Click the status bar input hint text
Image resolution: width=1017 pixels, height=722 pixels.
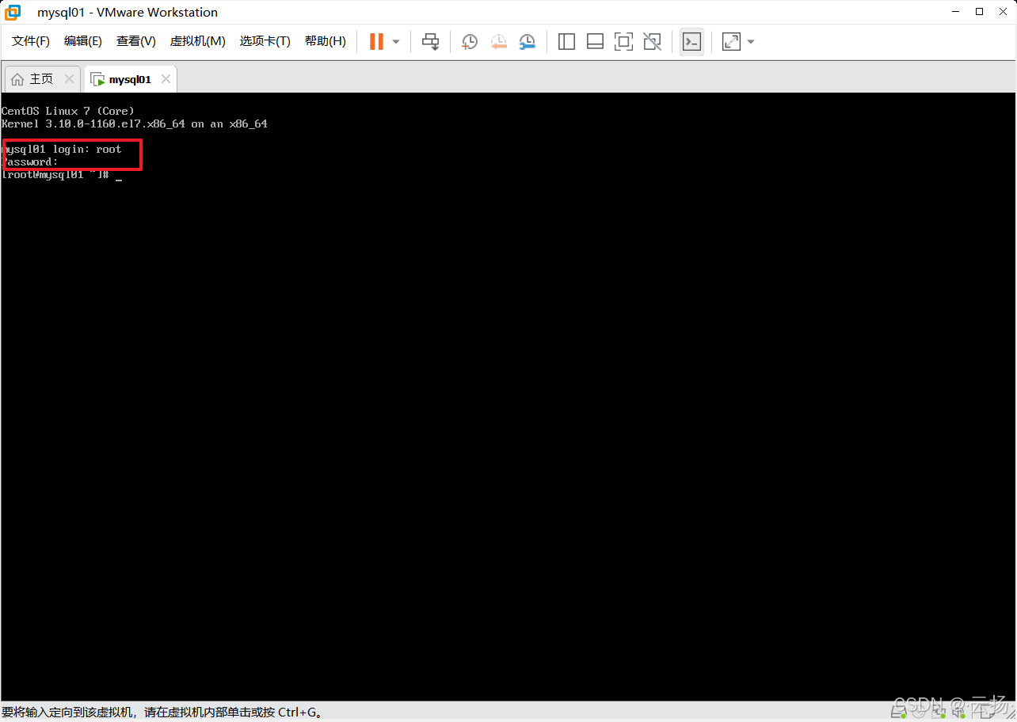click(162, 712)
